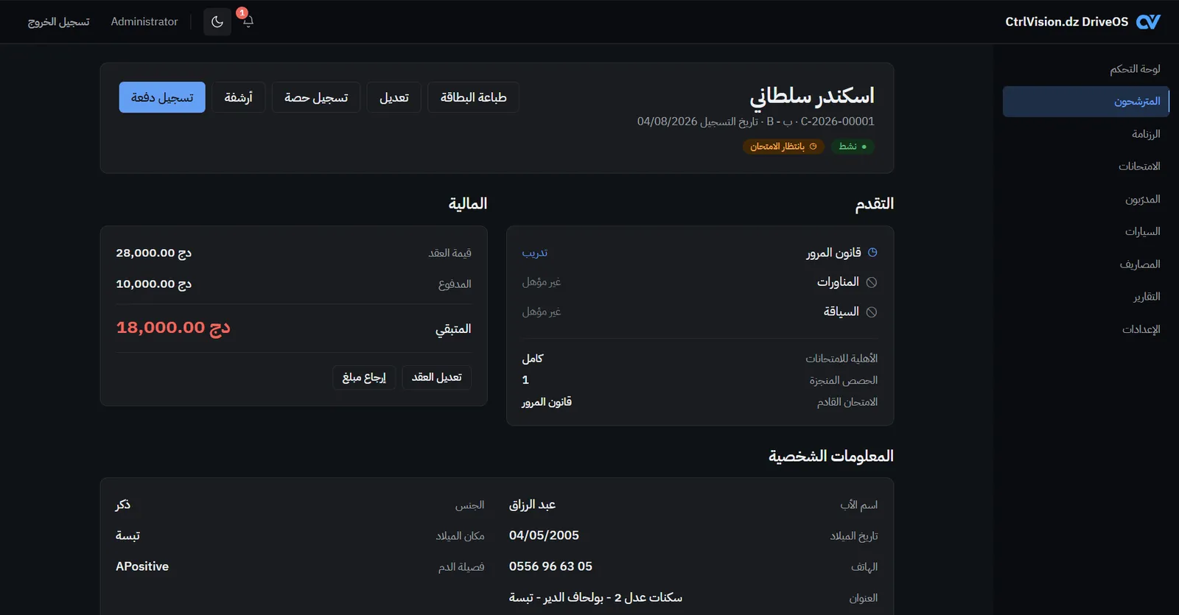Click تعديل العقد in finance card

tap(437, 377)
